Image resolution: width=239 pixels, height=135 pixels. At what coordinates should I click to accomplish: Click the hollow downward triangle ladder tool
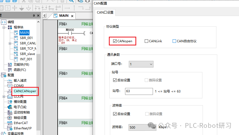28,8
